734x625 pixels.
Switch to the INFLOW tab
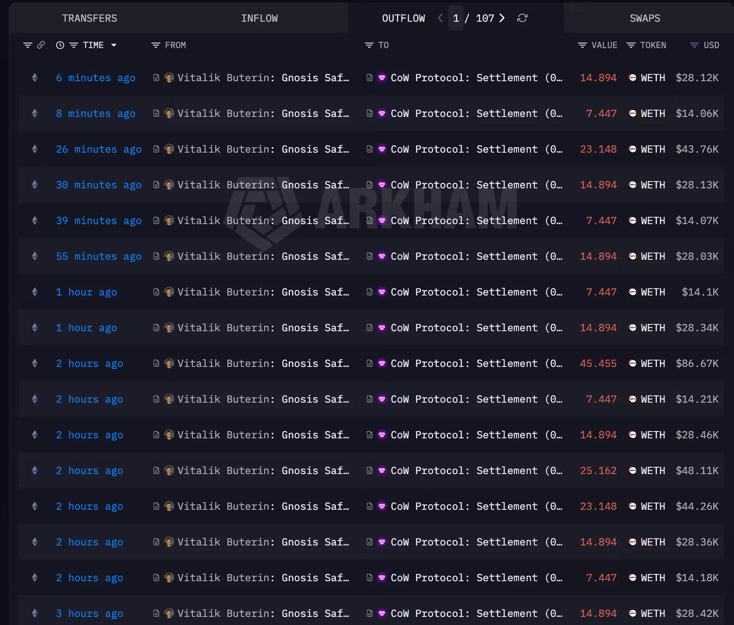click(x=259, y=18)
